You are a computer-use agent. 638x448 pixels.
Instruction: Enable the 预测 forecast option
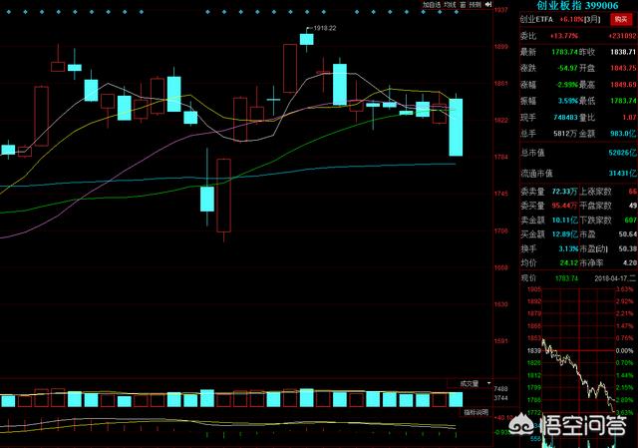[x=475, y=5]
